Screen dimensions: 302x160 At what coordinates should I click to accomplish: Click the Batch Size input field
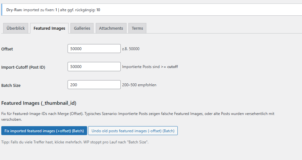click(x=94, y=85)
